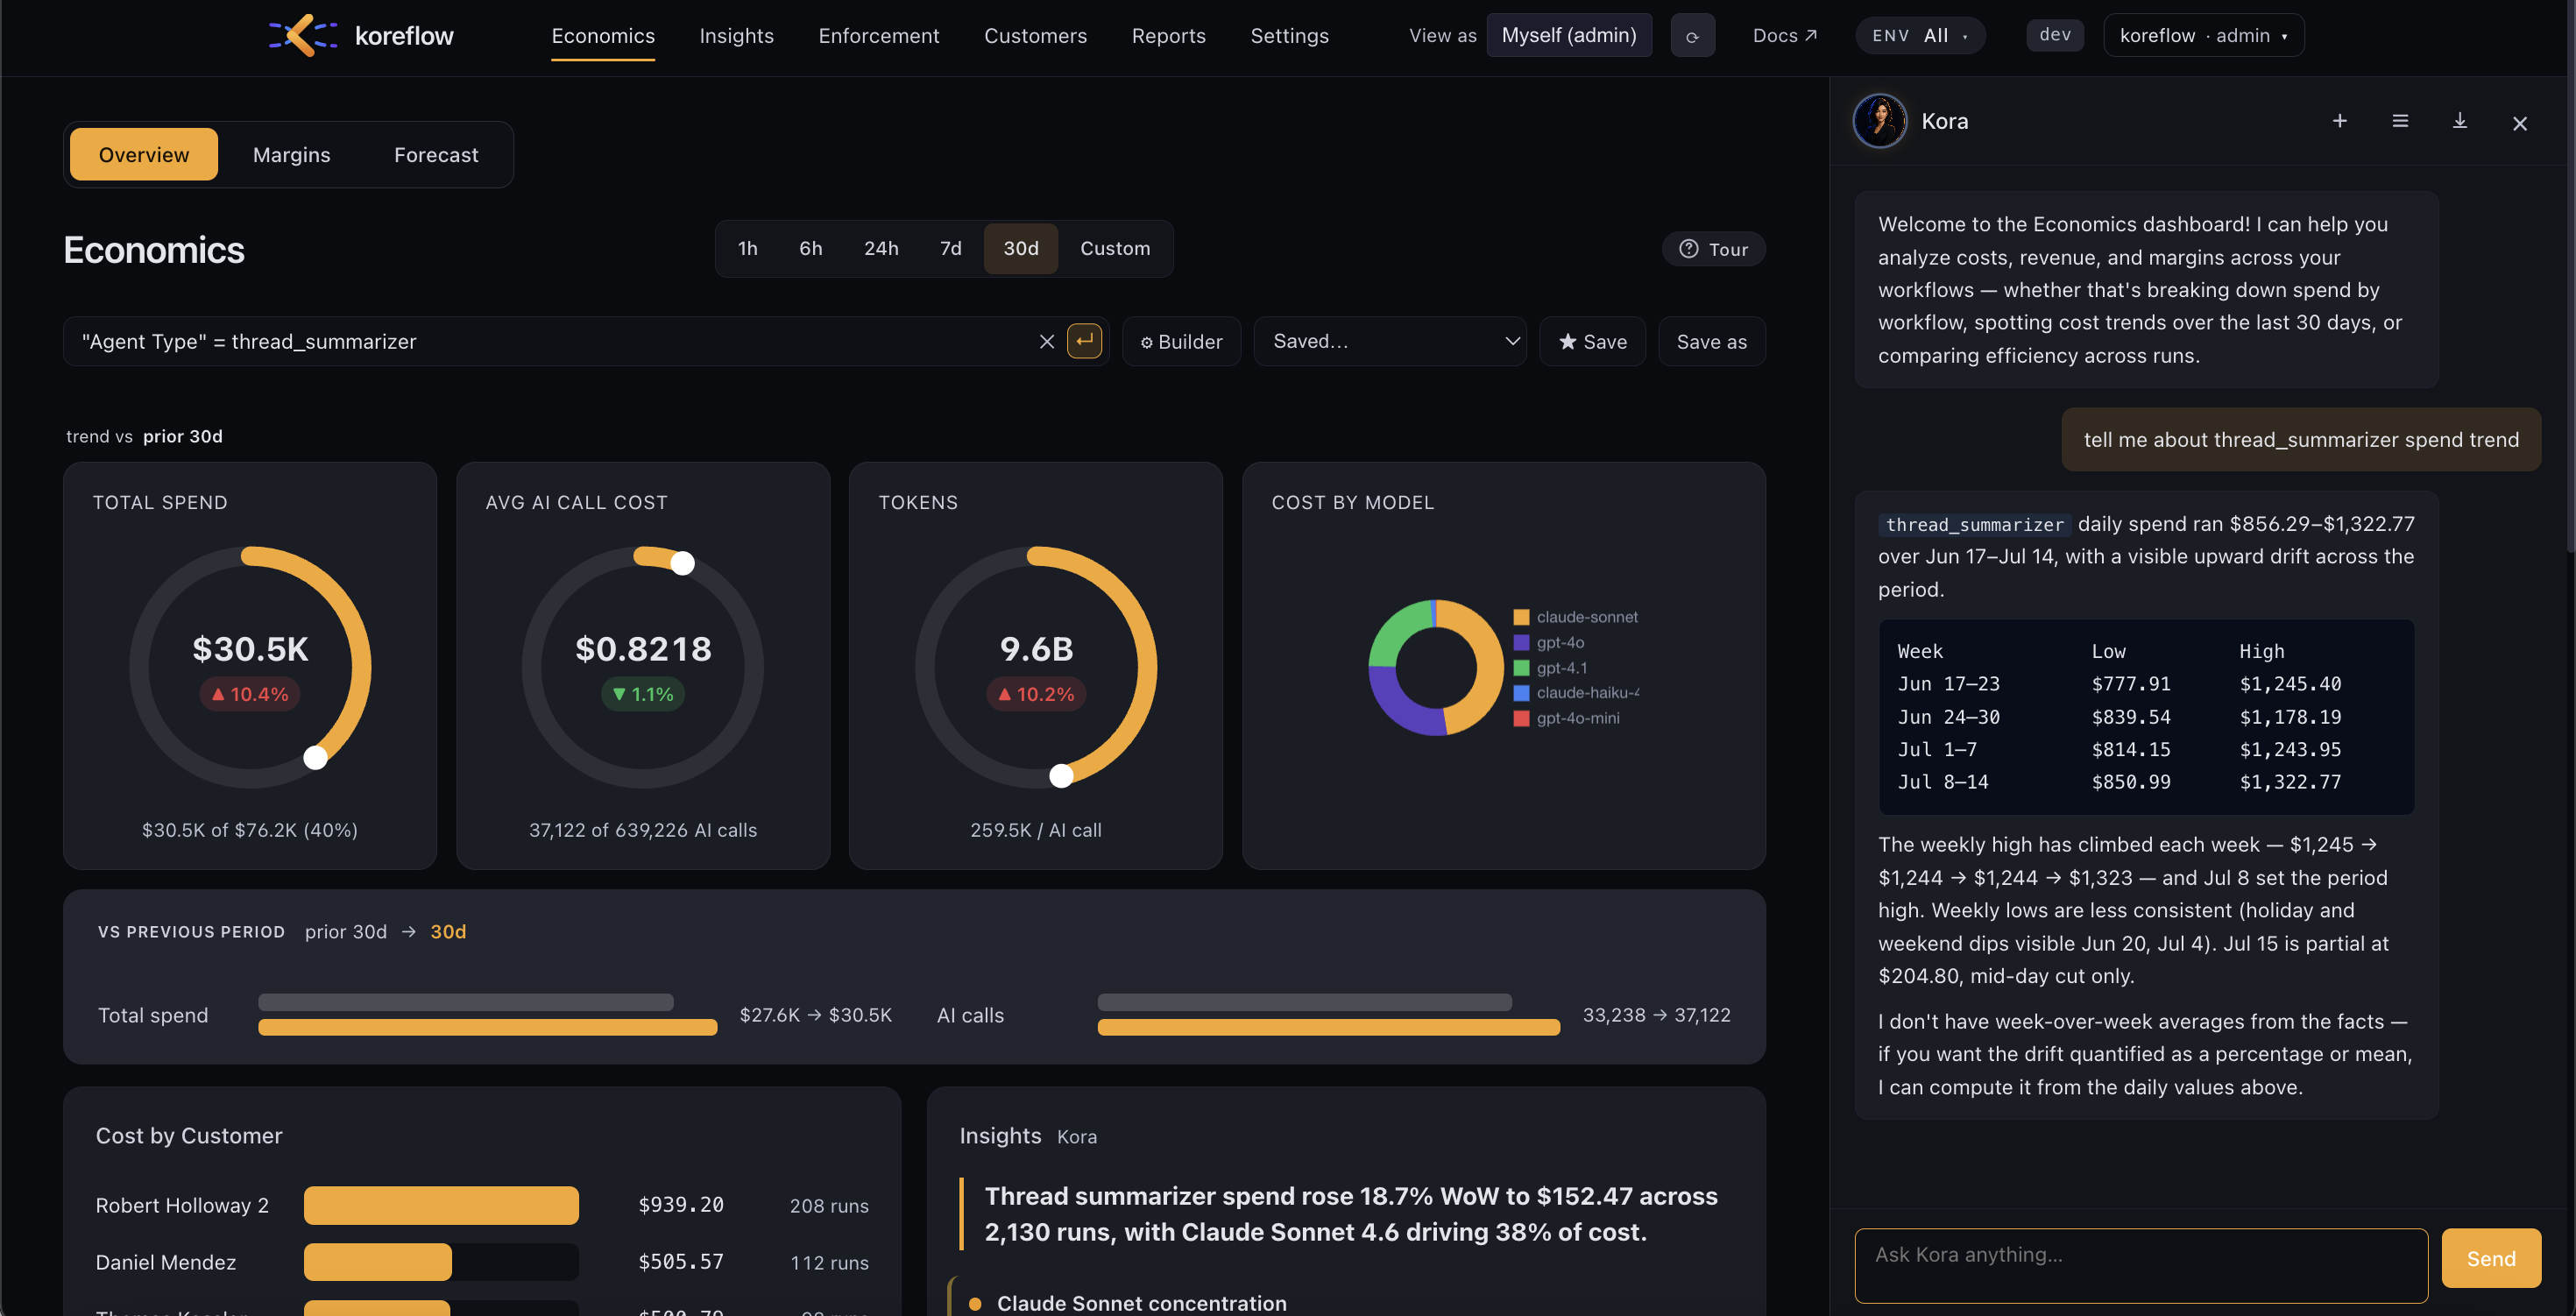Select the 1h time range
The height and width of the screenshot is (1316, 2576).
(x=747, y=249)
